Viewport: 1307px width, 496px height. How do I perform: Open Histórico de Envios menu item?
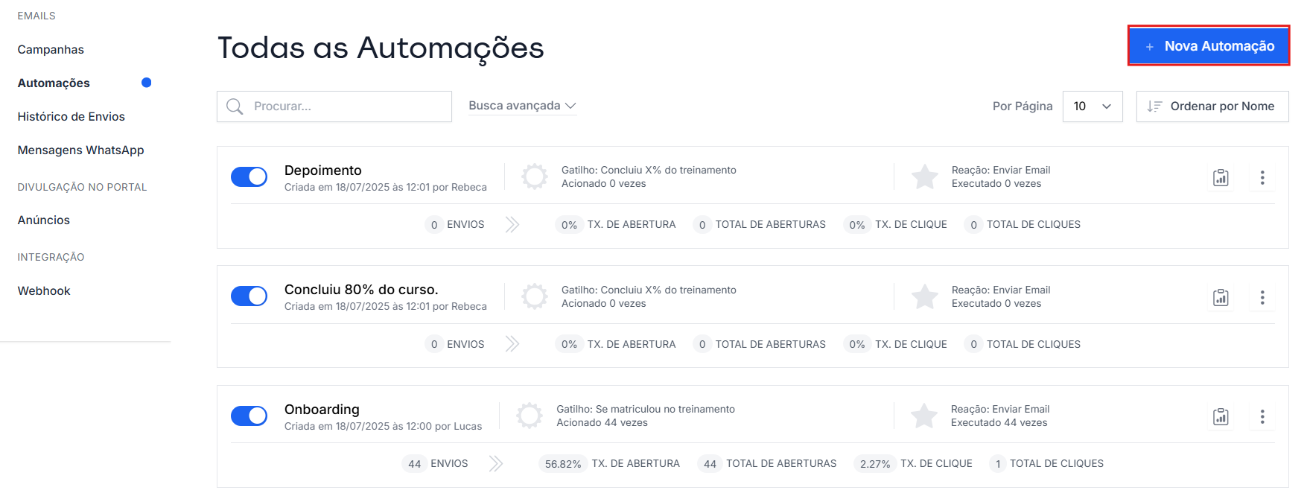click(x=71, y=117)
